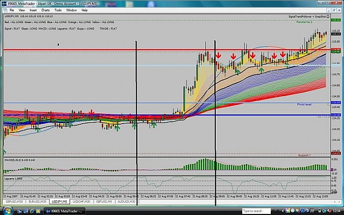Click the taskbar clock showing 12:34

click(336, 211)
